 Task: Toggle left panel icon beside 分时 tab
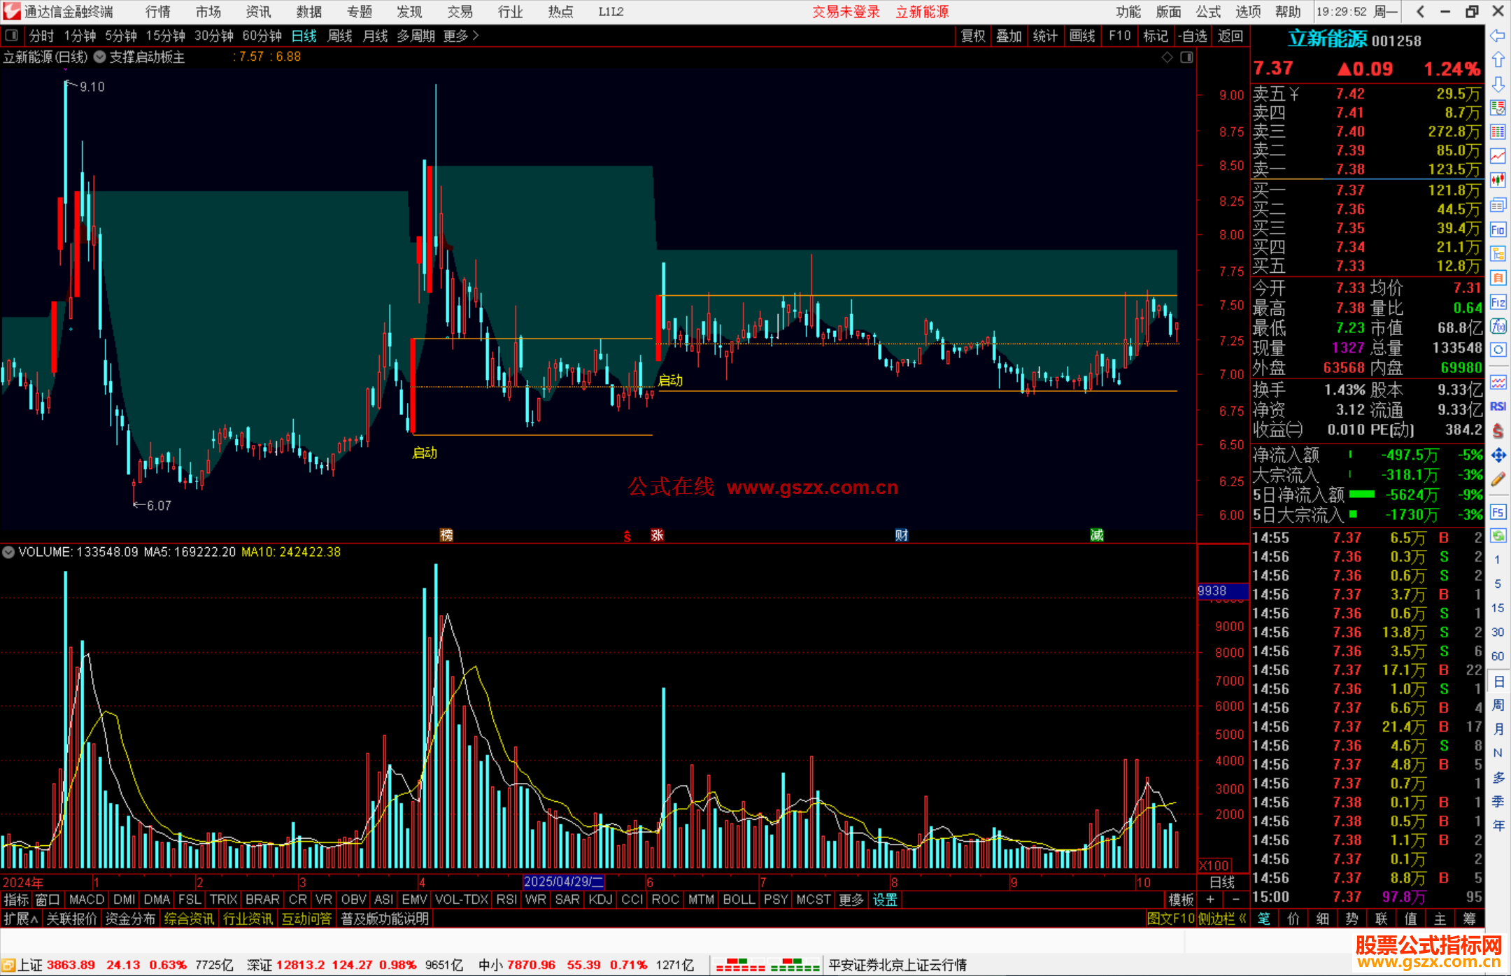(x=12, y=35)
